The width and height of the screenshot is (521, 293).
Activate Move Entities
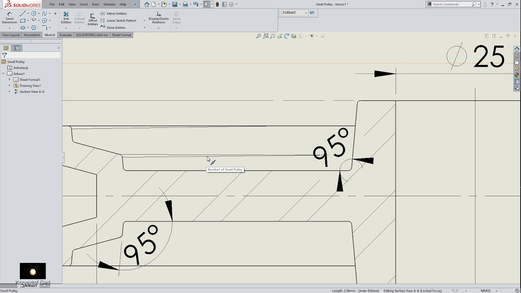pos(113,28)
